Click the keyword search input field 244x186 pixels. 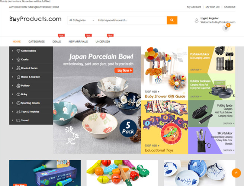tap(131, 20)
